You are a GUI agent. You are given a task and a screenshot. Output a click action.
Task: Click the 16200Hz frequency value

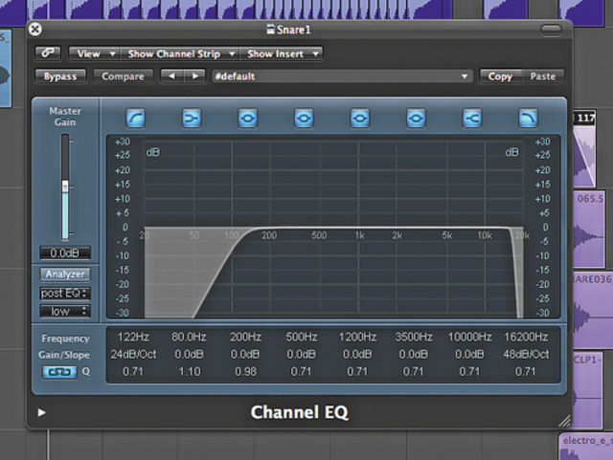coord(526,337)
